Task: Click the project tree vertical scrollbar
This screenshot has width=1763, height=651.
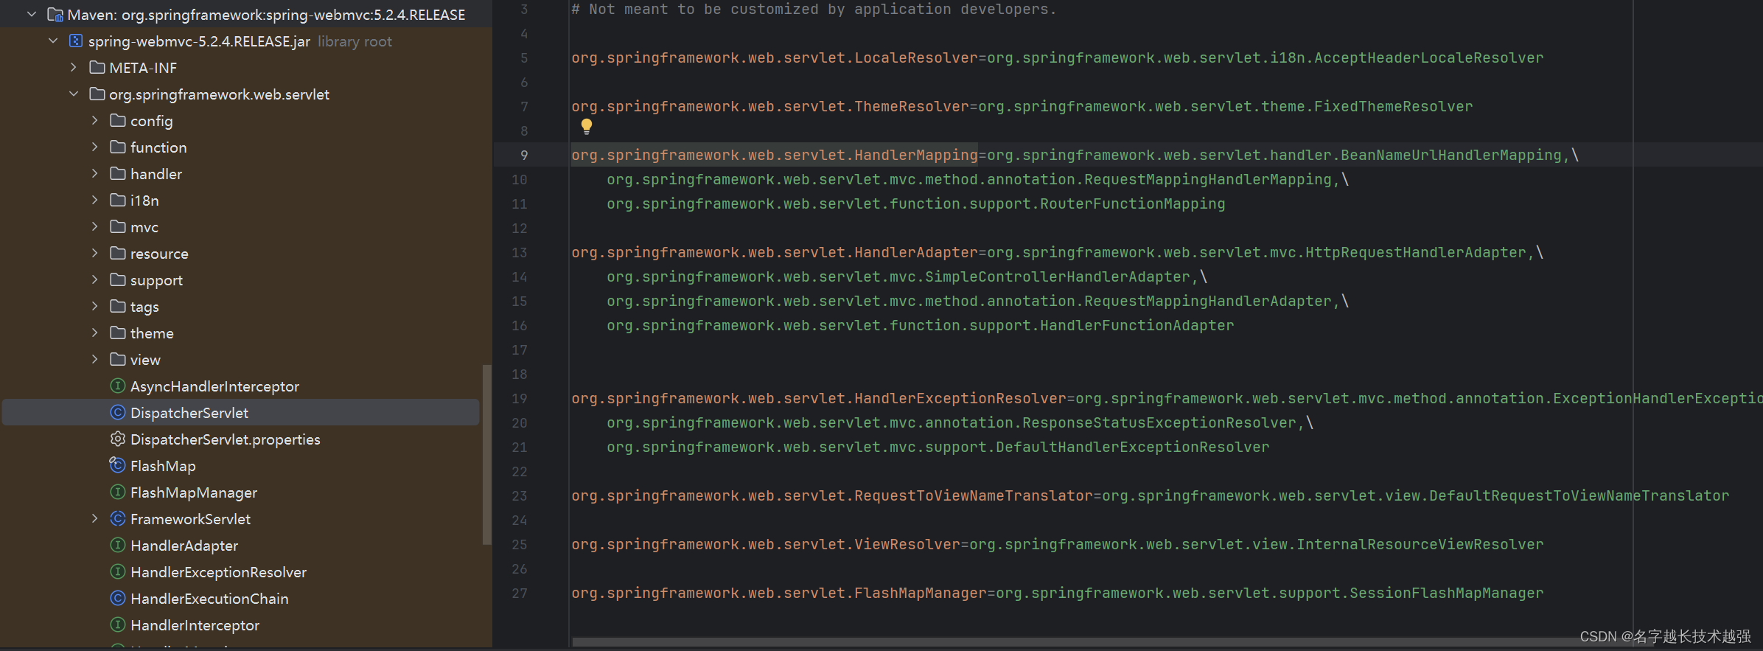Action: tap(486, 454)
